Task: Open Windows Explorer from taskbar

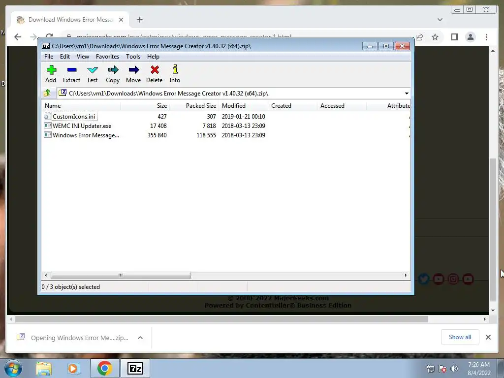Action: click(x=44, y=369)
